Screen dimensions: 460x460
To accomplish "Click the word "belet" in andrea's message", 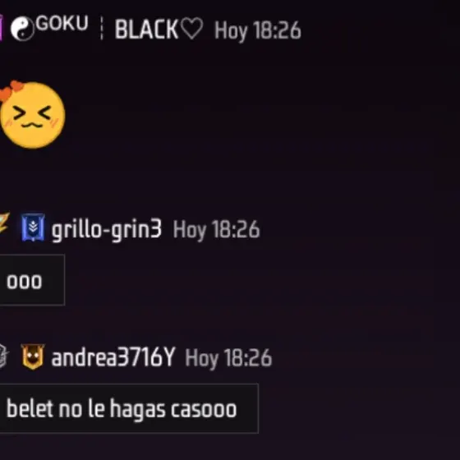I will click(x=30, y=408).
